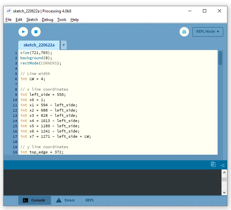Image resolution: width=231 pixels, height=210 pixels.
Task: Open the Debug menu
Action: click(x=47, y=20)
